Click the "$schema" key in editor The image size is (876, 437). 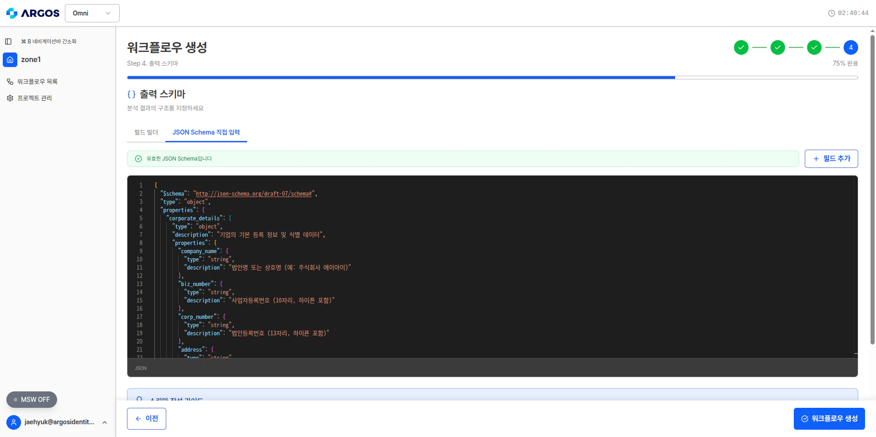coord(174,194)
